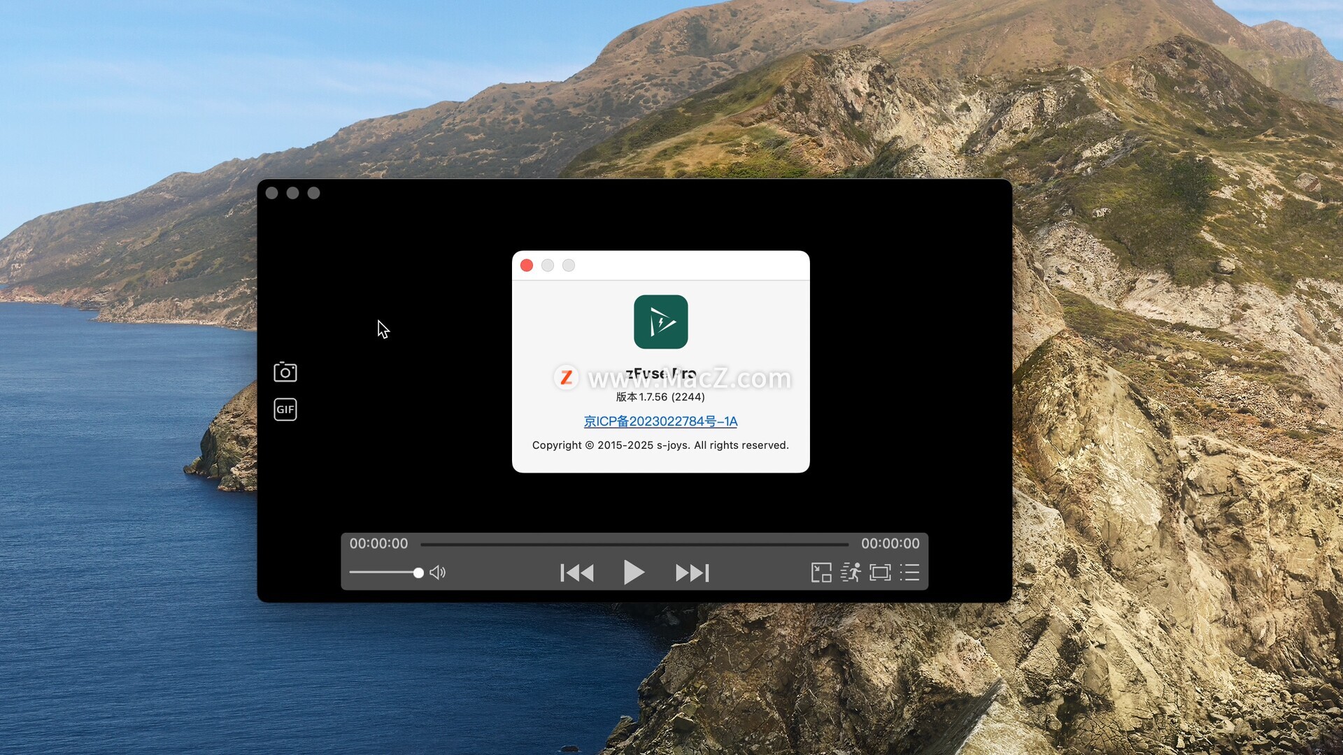
Task: Close the About zFuse Pro dialog
Action: (x=527, y=266)
